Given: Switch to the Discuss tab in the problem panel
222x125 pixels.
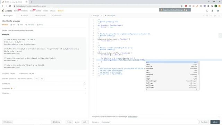Looking at the screenshot, I should pyautogui.click(x=41, y=16).
